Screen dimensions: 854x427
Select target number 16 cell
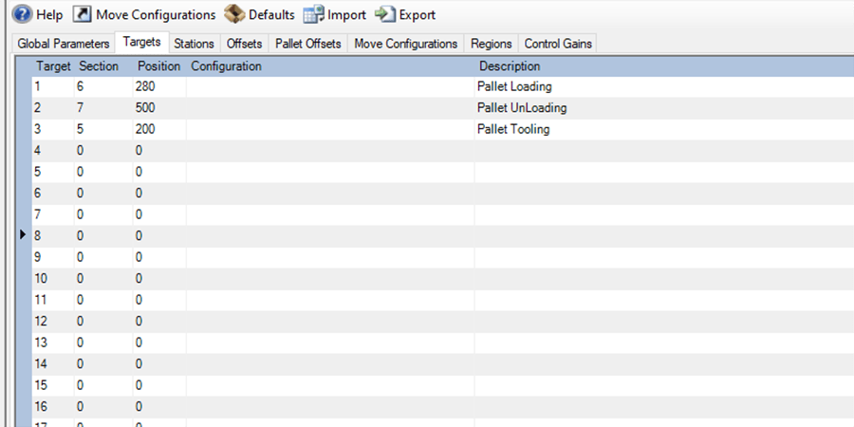click(53, 406)
